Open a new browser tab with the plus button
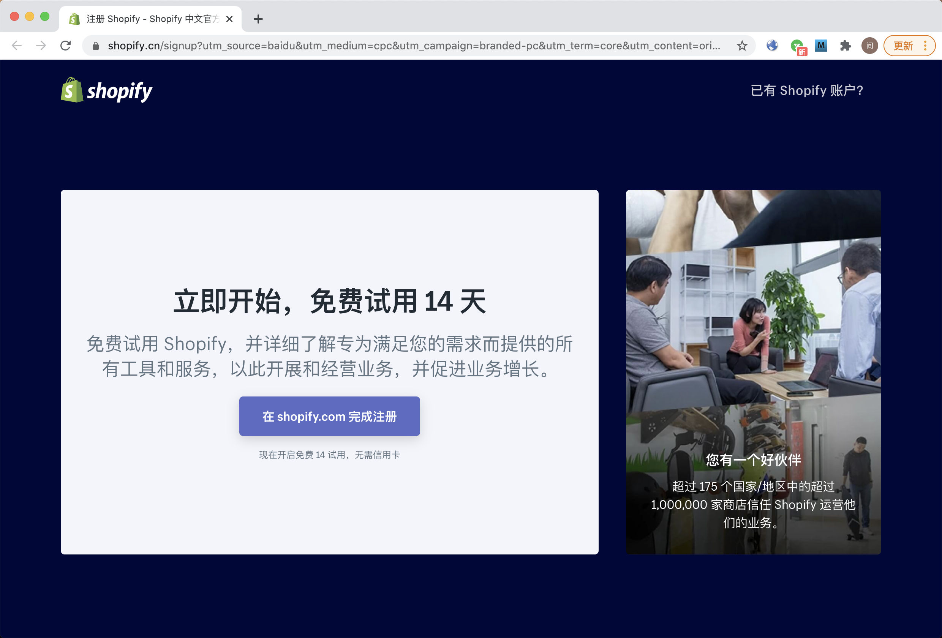 pos(258,19)
